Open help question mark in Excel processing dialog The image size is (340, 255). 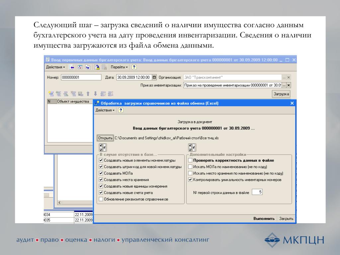[121, 110]
